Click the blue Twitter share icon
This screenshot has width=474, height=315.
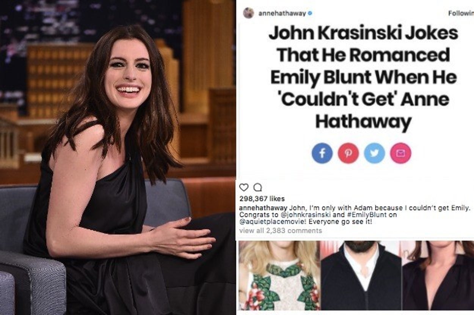point(374,153)
